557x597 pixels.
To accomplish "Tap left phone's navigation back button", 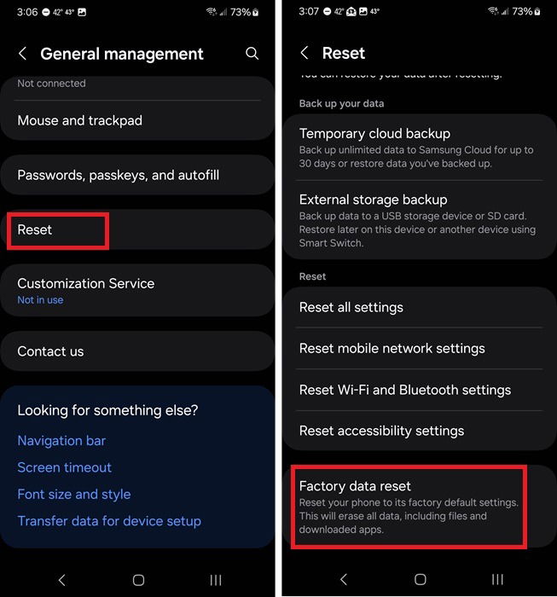I will pyautogui.click(x=62, y=580).
